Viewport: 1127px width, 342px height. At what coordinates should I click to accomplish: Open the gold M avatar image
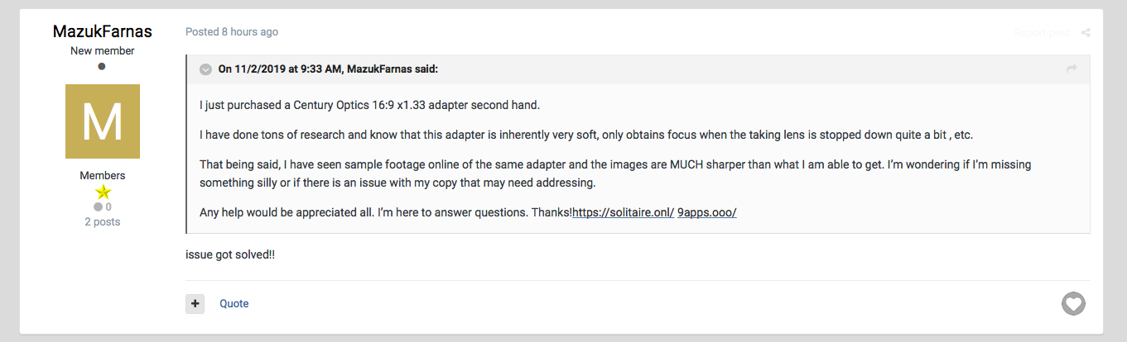(x=103, y=121)
